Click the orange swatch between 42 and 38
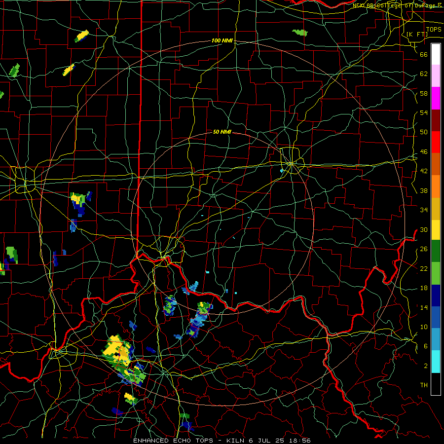 click(x=436, y=186)
